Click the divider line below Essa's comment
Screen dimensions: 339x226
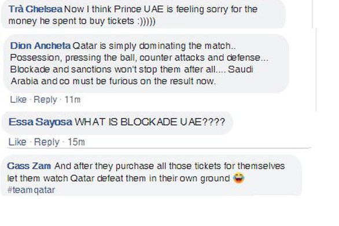coord(159,148)
